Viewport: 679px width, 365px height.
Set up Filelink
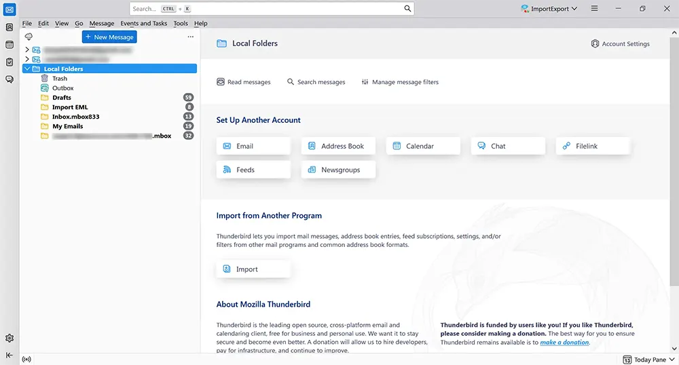[593, 146]
